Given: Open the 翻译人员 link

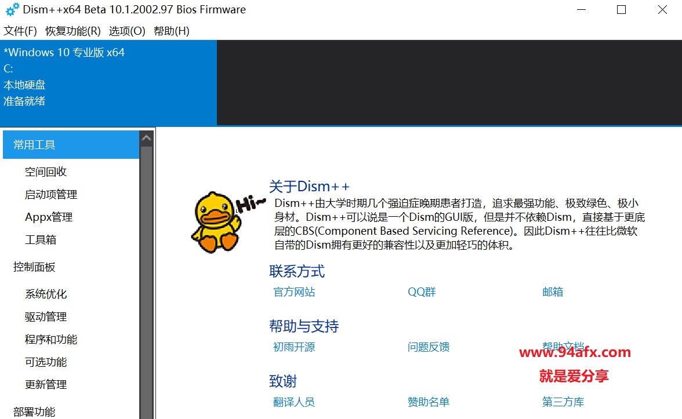Looking at the screenshot, I should click(x=294, y=402).
